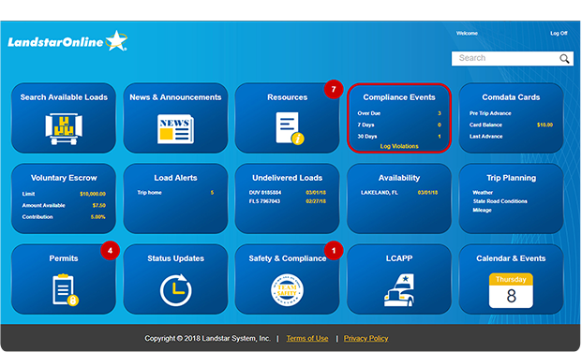Image resolution: width=582 pixels, height=352 pixels.
Task: Click inside the Search input field
Action: click(x=505, y=58)
